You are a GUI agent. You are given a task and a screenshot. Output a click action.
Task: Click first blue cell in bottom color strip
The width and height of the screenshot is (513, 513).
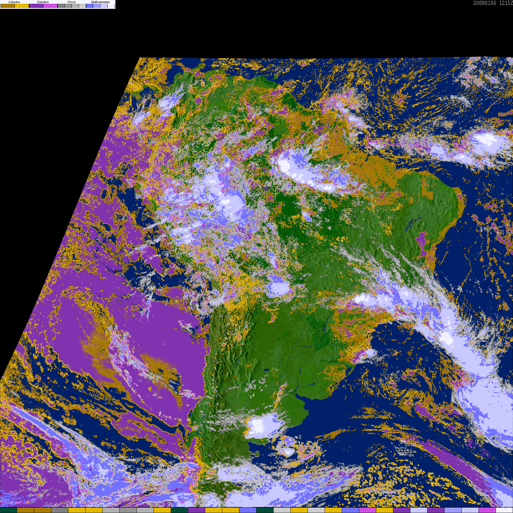tap(248, 510)
